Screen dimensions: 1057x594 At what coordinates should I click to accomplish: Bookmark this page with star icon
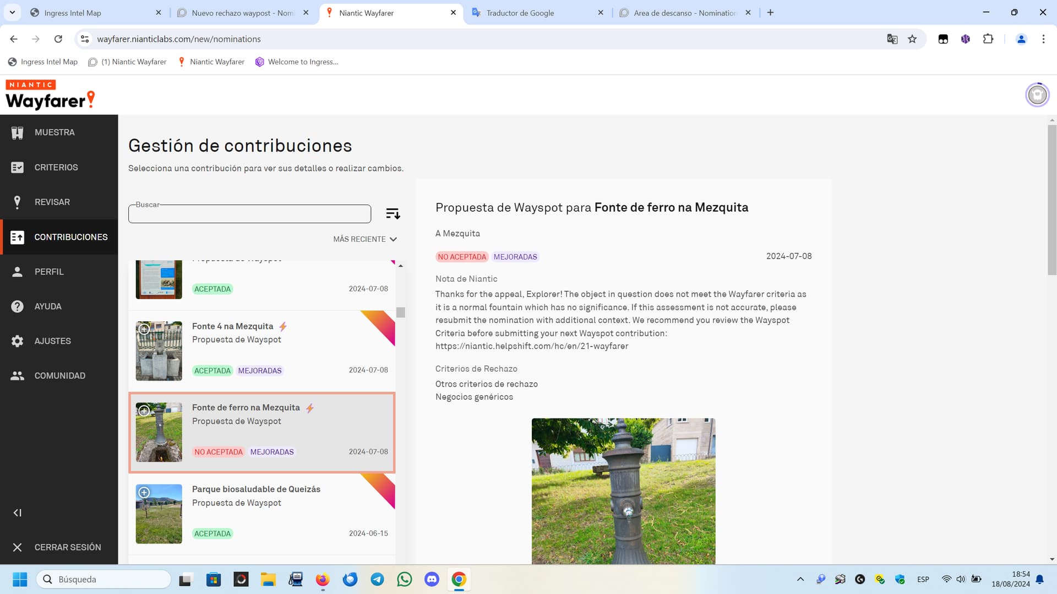coord(912,39)
